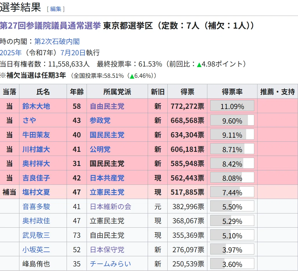
Task: Open candidate 小坂英二's page
Action: click(x=36, y=250)
